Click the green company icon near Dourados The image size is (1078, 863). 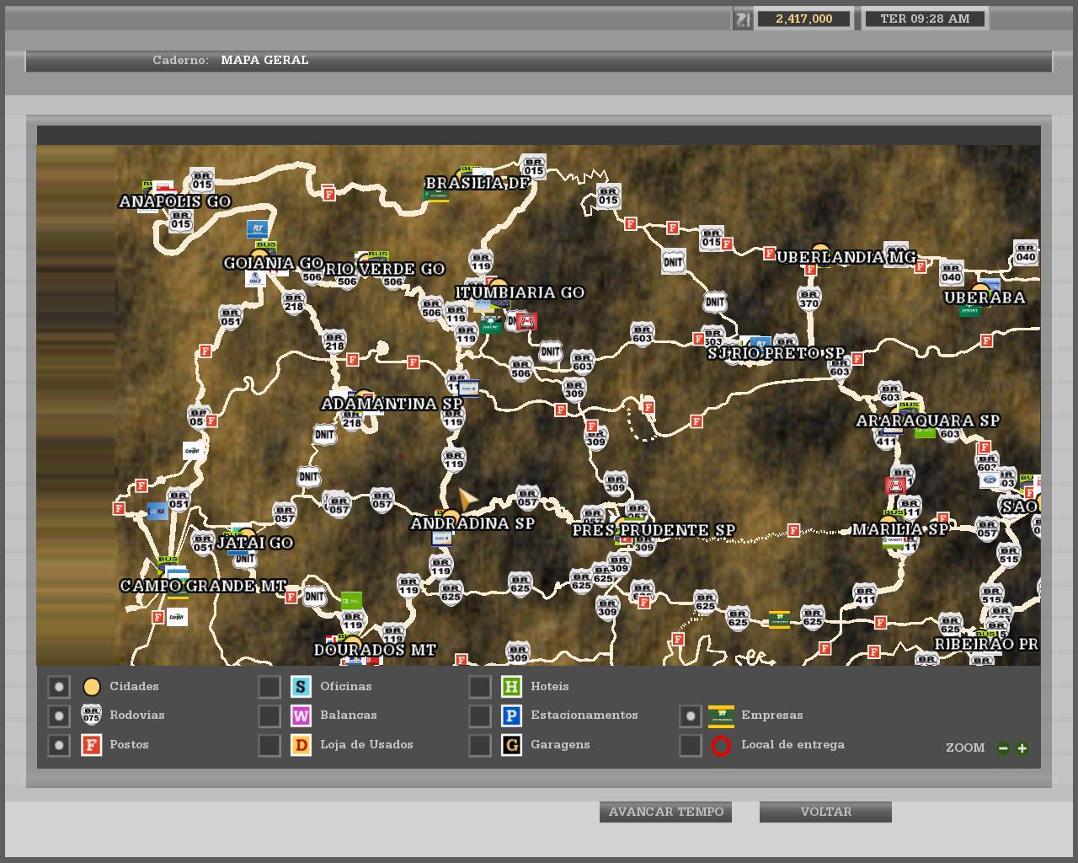[x=351, y=601]
